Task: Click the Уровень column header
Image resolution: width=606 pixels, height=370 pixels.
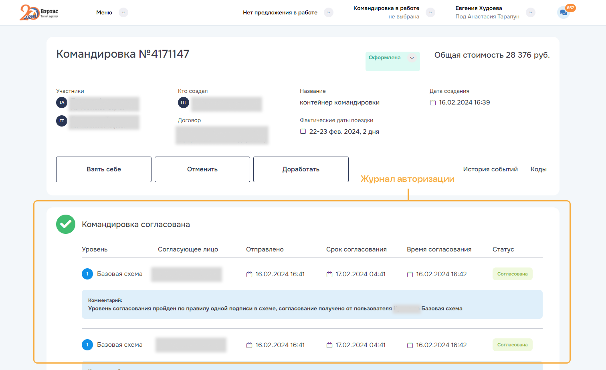Action: click(95, 249)
